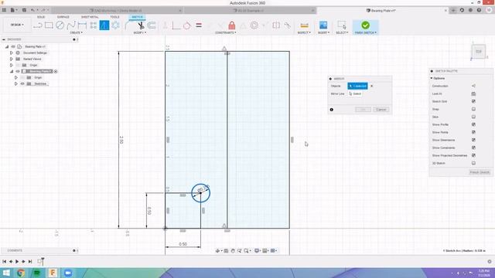Click the timeline Play button

point(17,261)
